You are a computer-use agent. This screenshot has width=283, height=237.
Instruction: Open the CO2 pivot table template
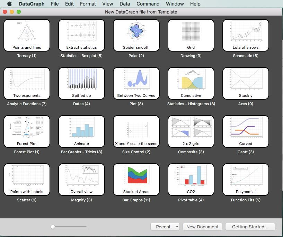191,180
